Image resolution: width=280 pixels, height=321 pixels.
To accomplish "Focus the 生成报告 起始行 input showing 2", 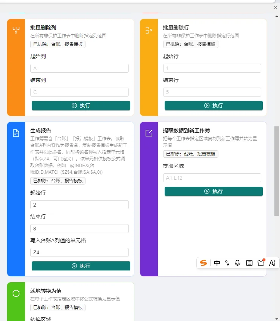I will click(x=80, y=205).
